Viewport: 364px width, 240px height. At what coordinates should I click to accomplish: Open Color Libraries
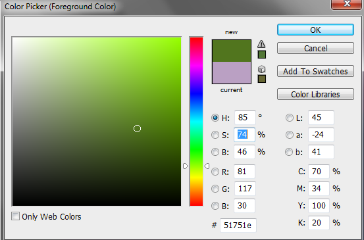(x=315, y=94)
